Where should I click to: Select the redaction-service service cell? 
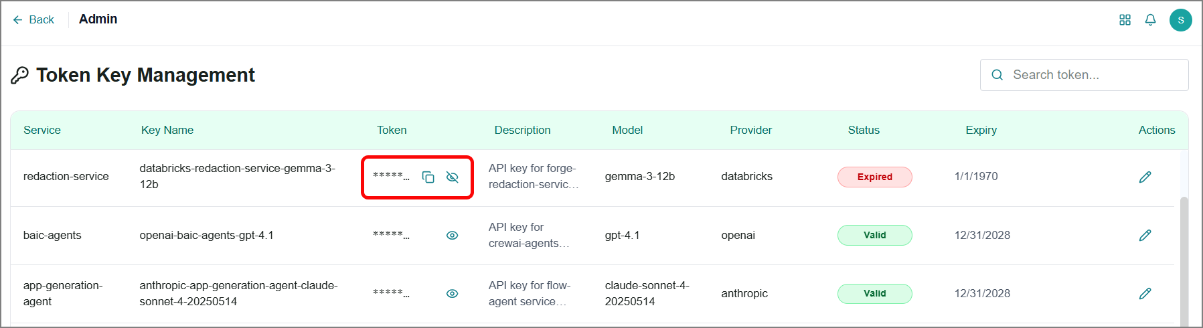coord(66,176)
